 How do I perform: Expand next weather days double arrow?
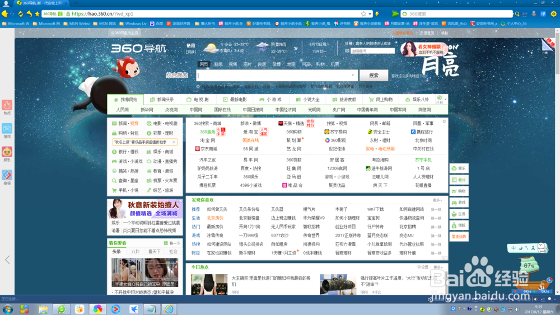296,48
